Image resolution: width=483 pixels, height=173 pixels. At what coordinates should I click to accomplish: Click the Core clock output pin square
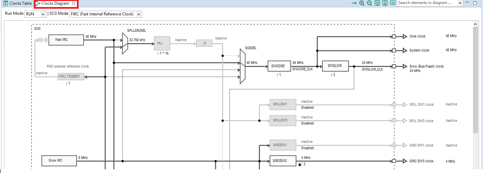click(394, 36)
